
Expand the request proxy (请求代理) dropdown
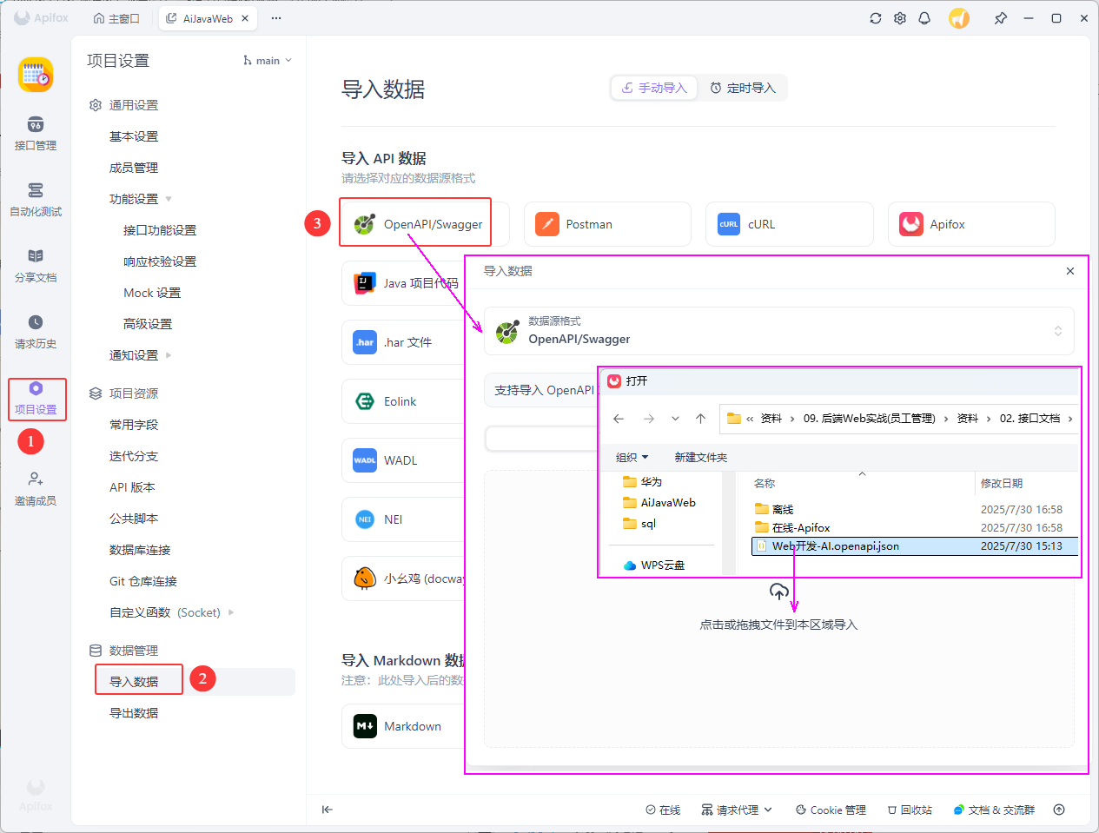(x=737, y=810)
